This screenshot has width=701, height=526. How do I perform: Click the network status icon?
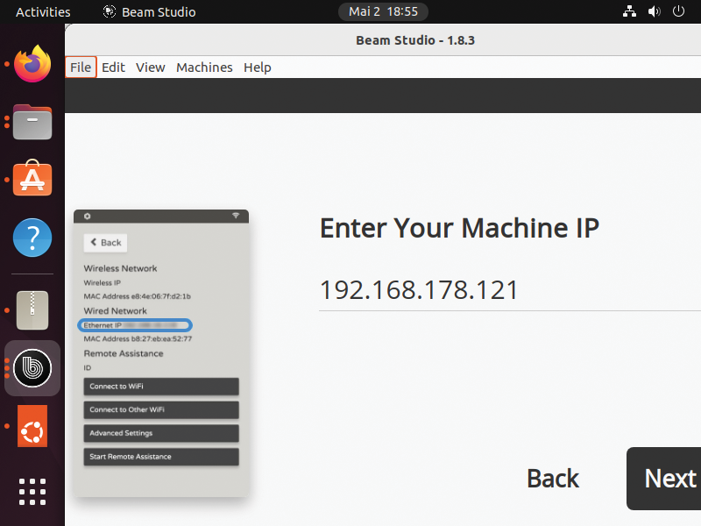tap(629, 11)
